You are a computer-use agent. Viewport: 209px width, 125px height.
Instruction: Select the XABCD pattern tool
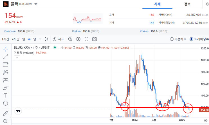[x=6, y=72]
